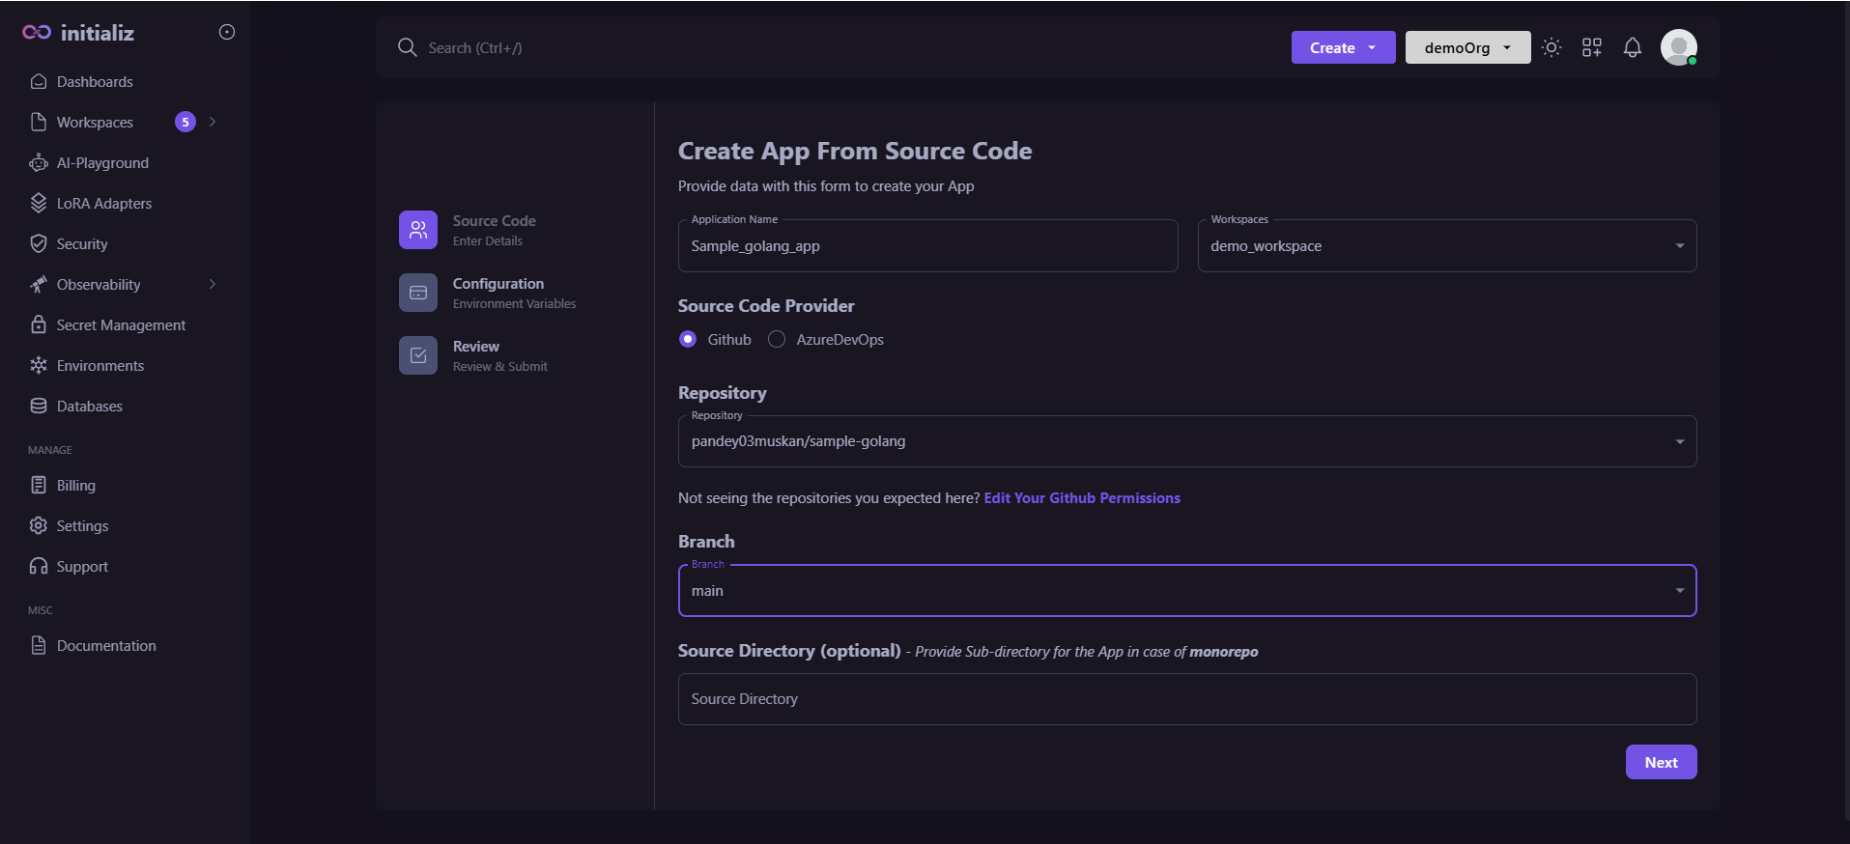Click the AI-Playground robot icon
Image resolution: width=1850 pixels, height=844 pixels.
click(39, 162)
